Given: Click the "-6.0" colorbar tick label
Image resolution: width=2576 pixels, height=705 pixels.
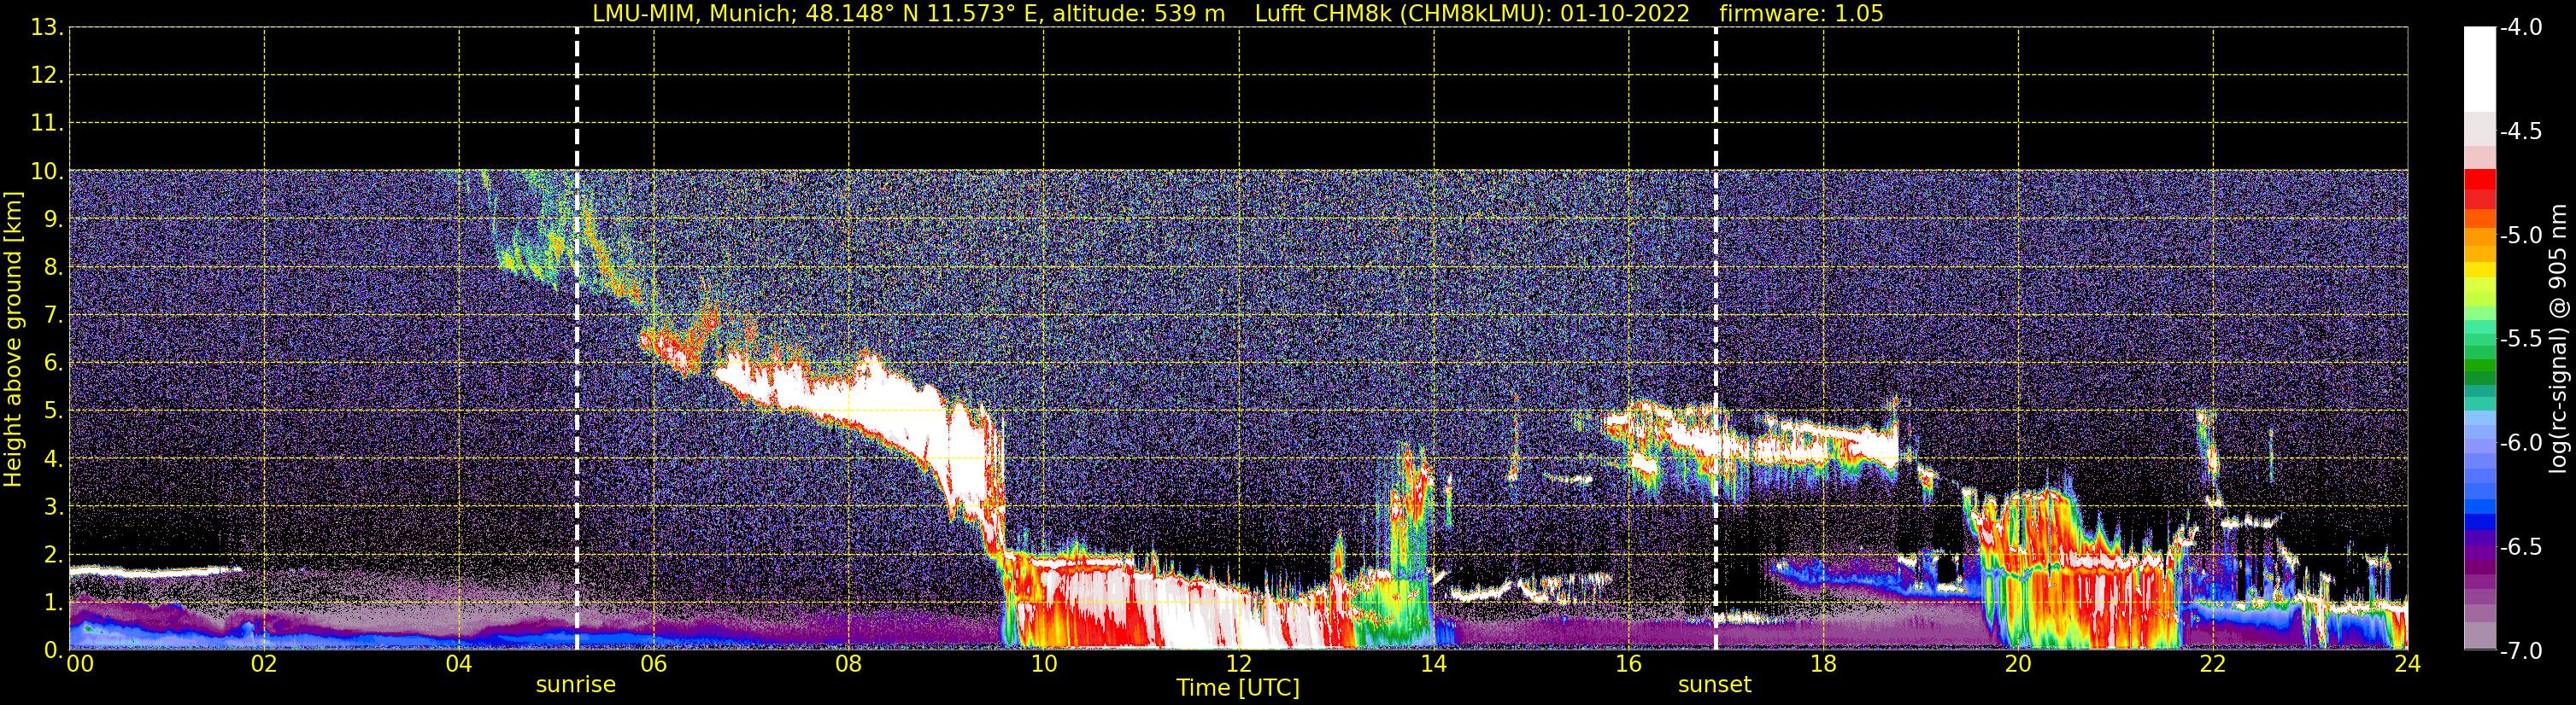Looking at the screenshot, I should pos(2521,443).
